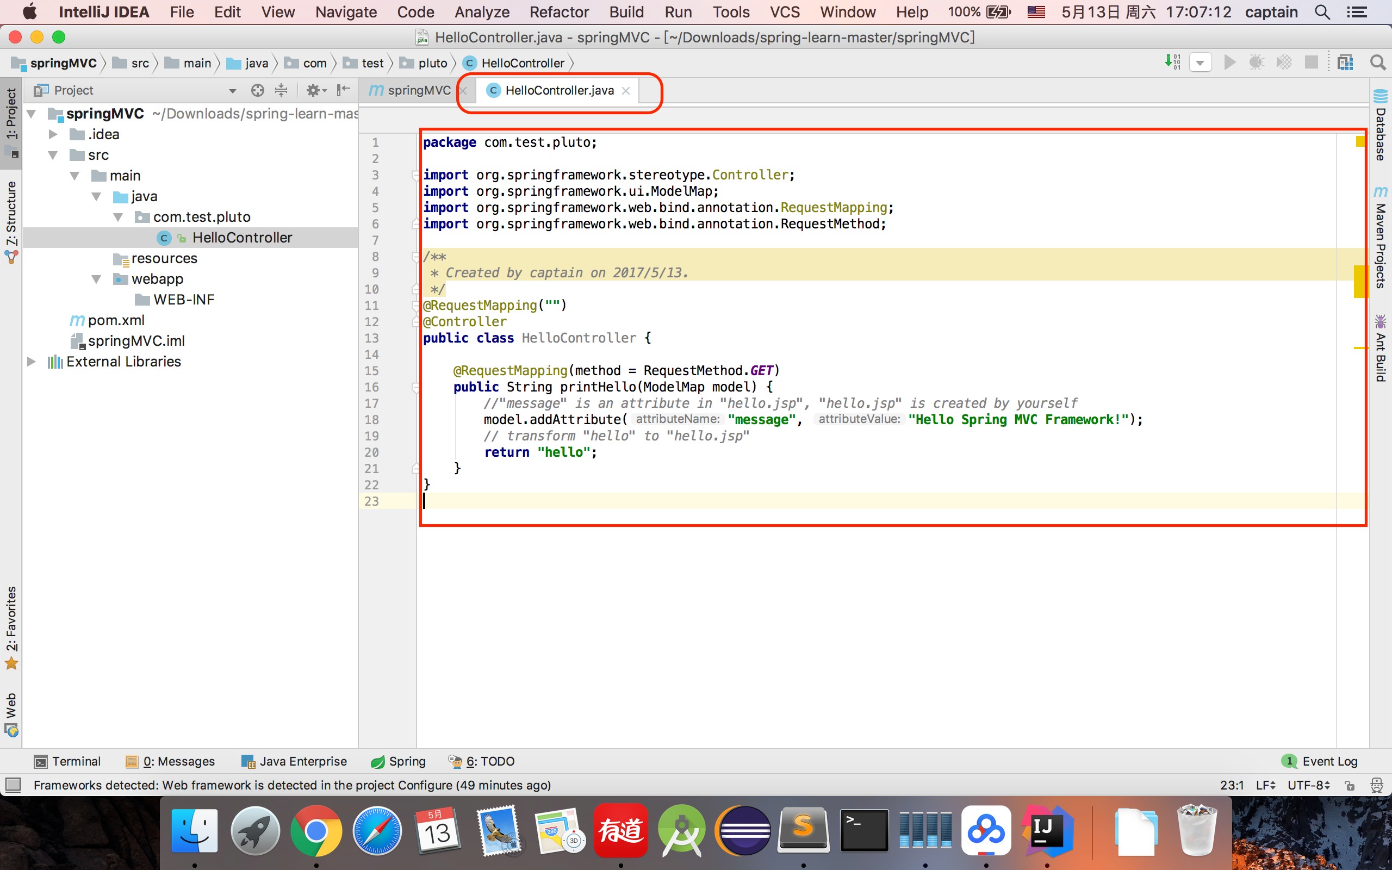
Task: Click Collapse All icon in Project panel
Action: point(281,90)
